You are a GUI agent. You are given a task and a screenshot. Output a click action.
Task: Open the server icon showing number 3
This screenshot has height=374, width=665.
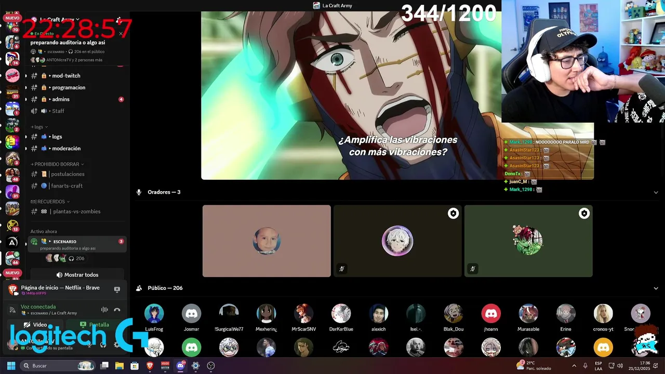(12, 142)
